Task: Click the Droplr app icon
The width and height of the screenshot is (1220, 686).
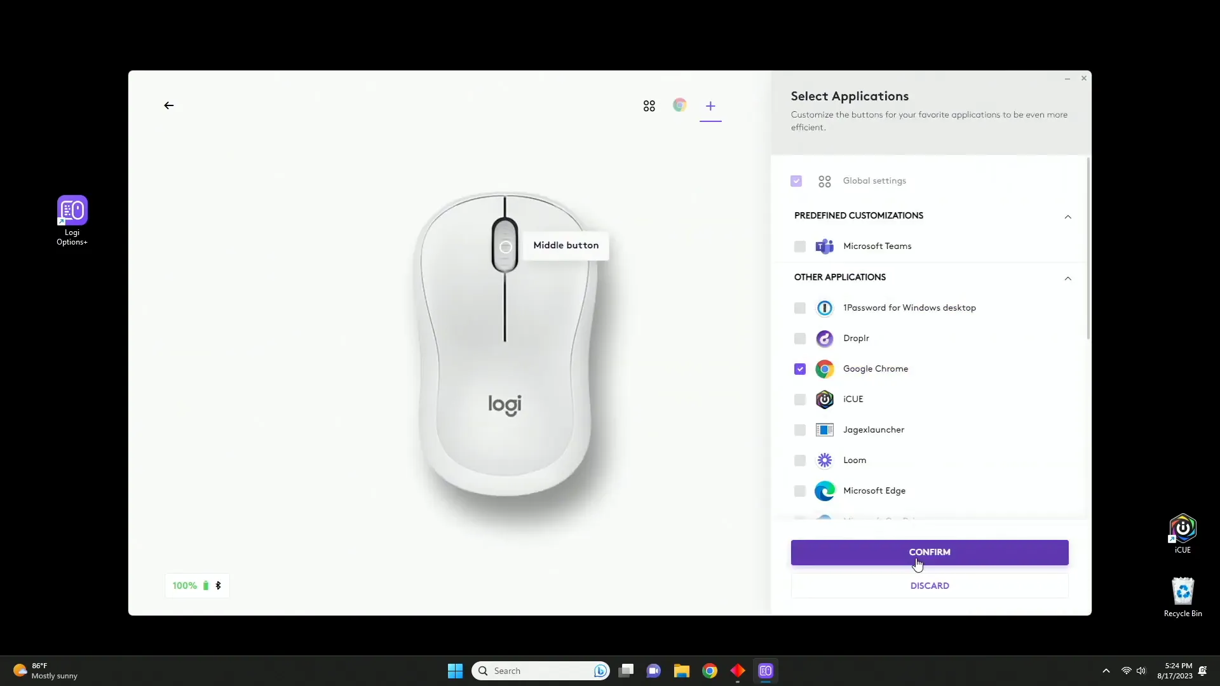Action: point(825,339)
